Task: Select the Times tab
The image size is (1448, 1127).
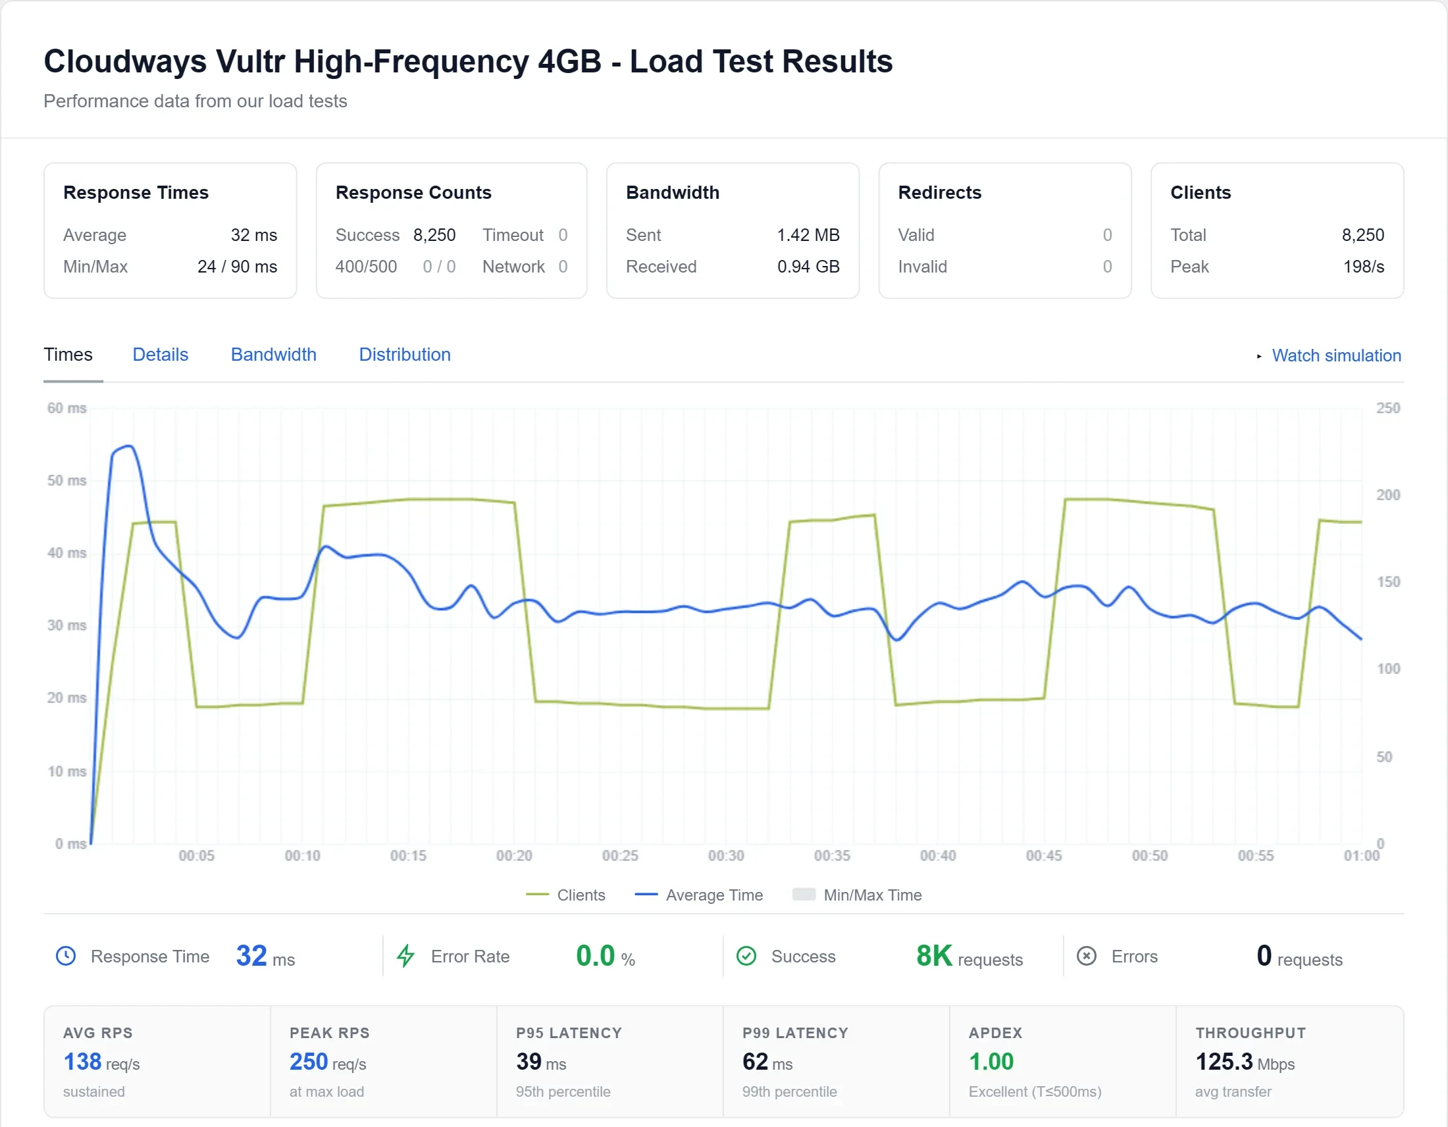Action: pos(68,355)
